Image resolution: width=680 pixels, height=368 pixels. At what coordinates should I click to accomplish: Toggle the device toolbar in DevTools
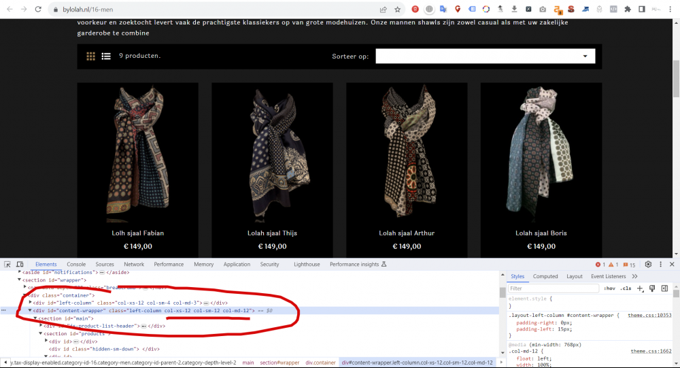tap(21, 265)
